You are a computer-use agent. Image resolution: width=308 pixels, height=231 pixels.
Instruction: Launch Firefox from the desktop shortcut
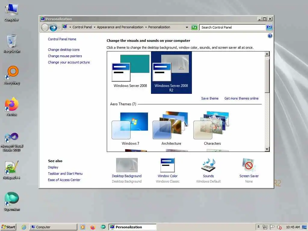(x=11, y=106)
